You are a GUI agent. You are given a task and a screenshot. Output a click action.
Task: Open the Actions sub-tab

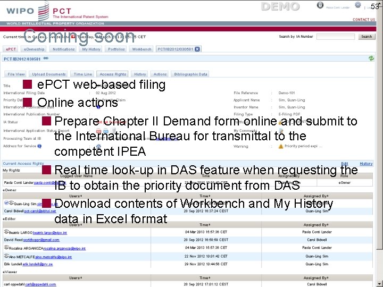click(160, 74)
